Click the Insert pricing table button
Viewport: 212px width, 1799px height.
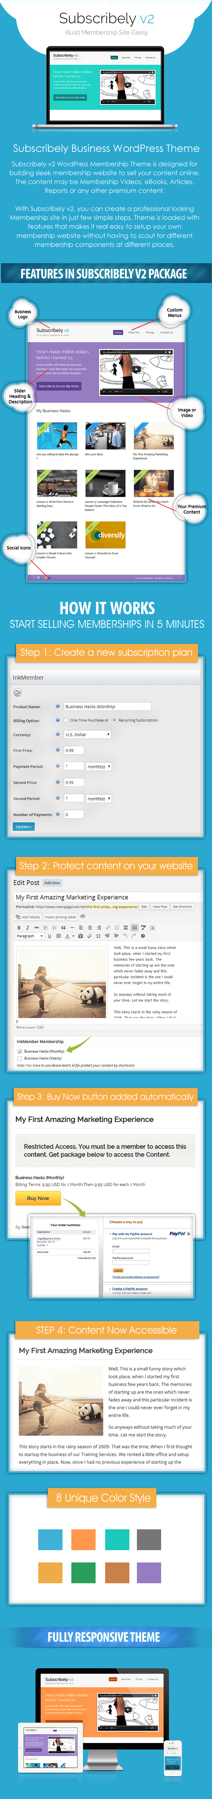(61, 917)
